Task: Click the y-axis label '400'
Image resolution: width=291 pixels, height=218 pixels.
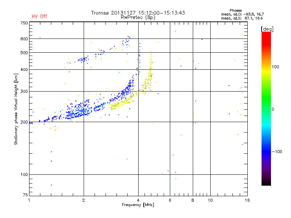Action: [24, 69]
